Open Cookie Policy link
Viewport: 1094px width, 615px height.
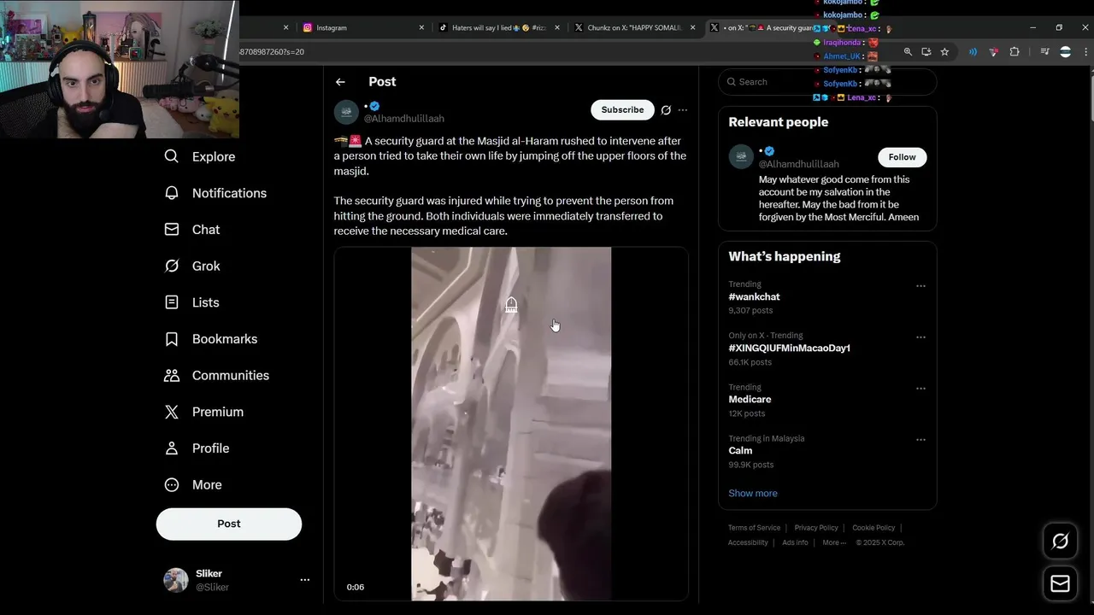coord(873,528)
